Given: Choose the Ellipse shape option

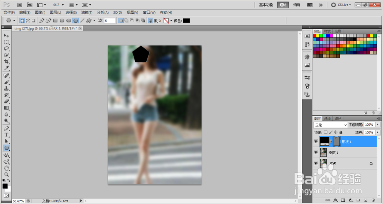Looking at the screenshot, I should (x=69, y=21).
